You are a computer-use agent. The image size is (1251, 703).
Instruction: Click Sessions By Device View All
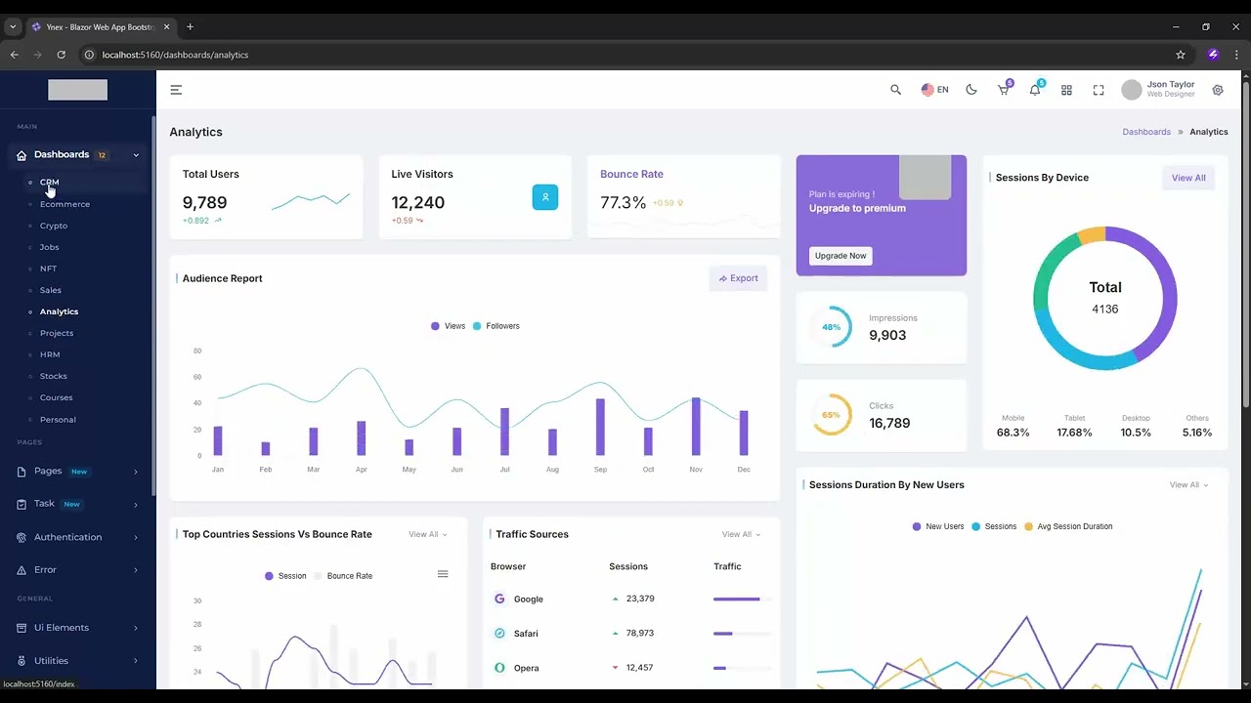[1188, 178]
